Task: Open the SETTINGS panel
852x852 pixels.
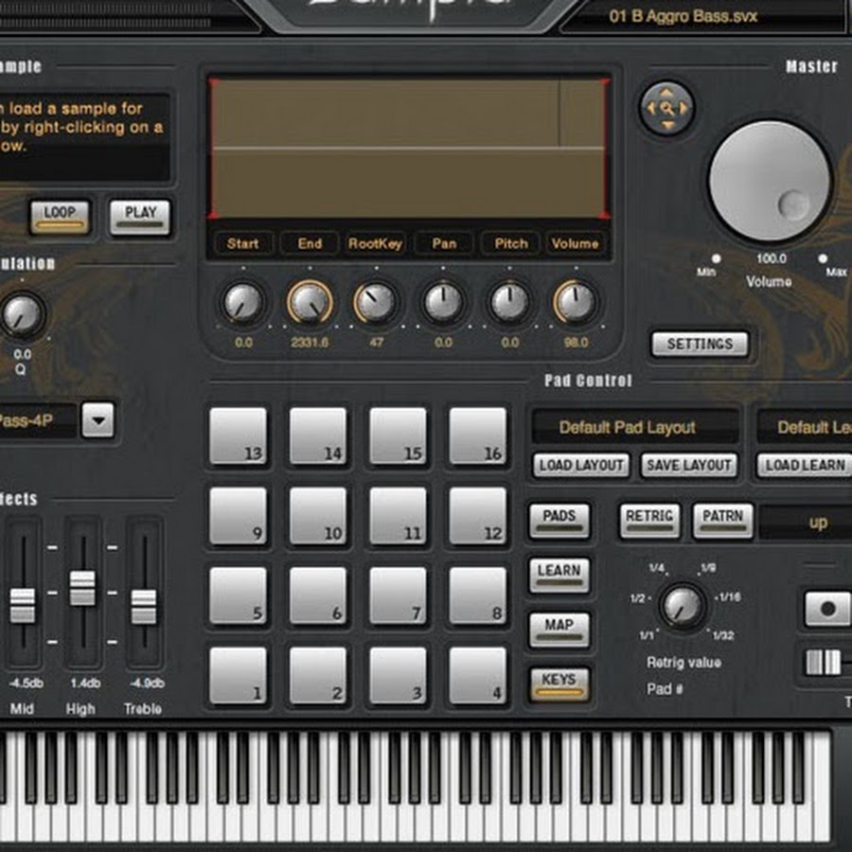Action: [x=700, y=344]
